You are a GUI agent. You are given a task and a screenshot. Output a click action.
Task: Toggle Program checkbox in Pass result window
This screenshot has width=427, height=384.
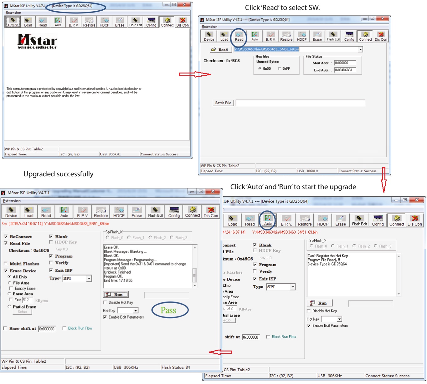(x=51, y=256)
